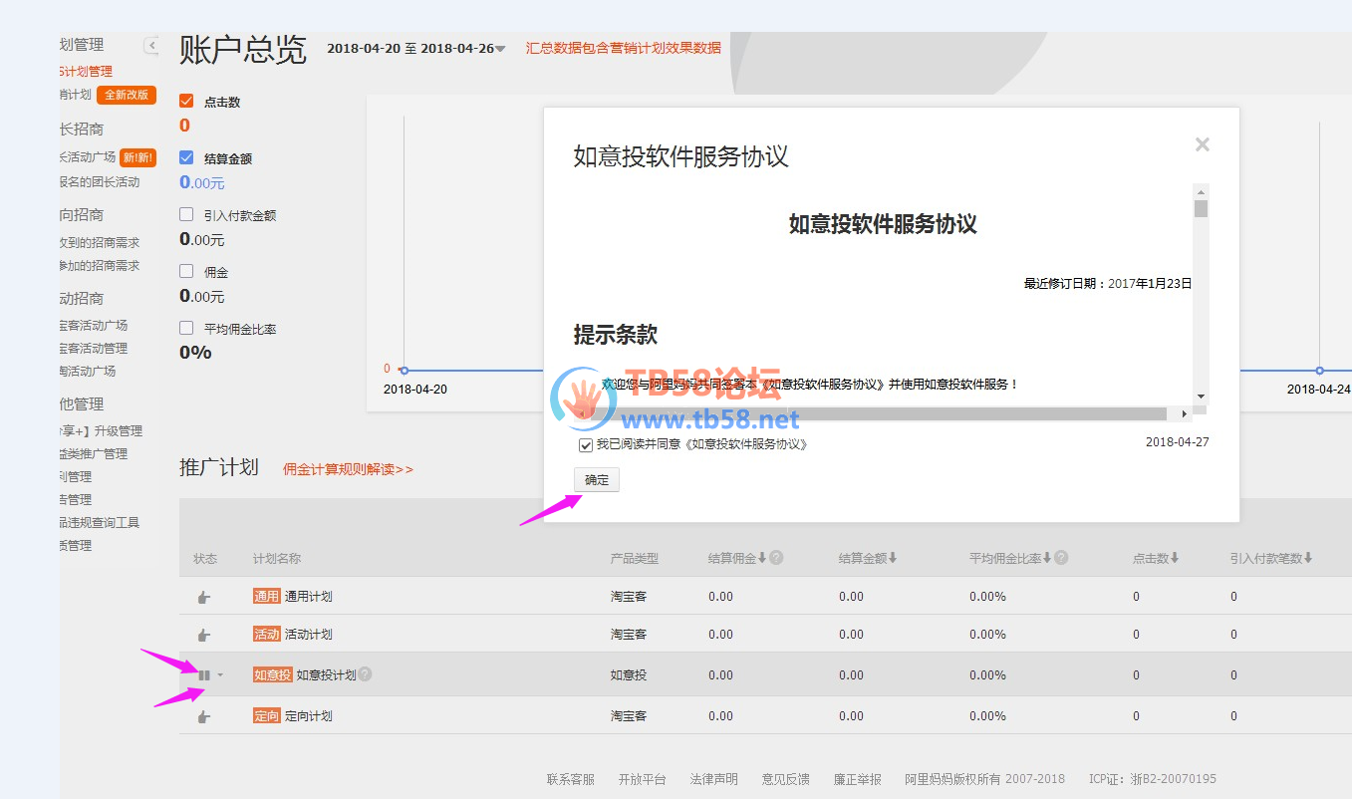Click the 2018-04-20 chart data point
Screen dimensions: 1352x799
pos(404,370)
